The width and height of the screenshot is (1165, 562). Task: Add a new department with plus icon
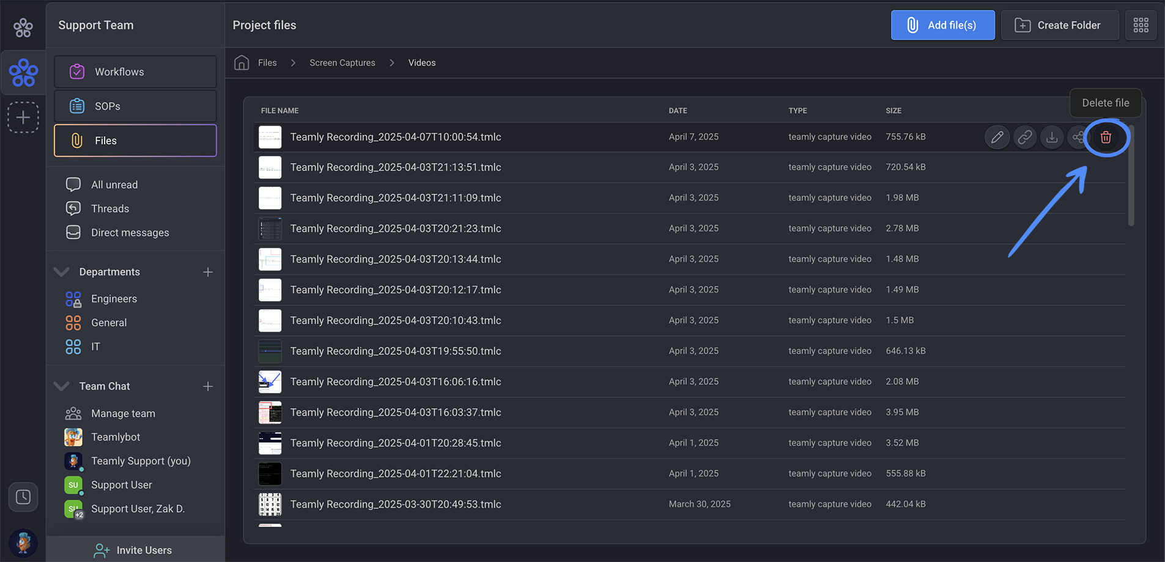pos(208,272)
